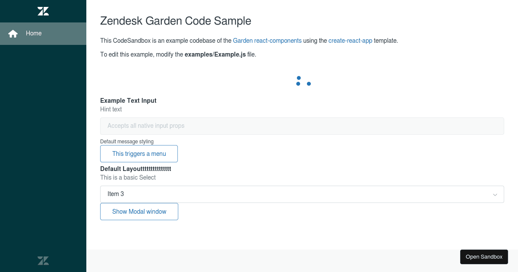
Task: Click the dropdown chevron on the Select
Action: (495, 194)
